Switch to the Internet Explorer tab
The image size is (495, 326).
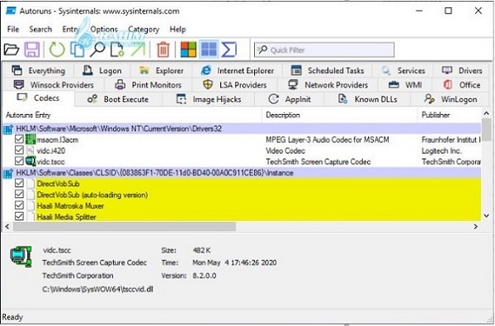237,71
